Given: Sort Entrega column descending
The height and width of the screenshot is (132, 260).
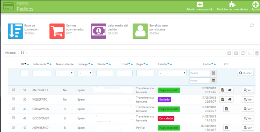Looking at the screenshot, I should (89, 64).
